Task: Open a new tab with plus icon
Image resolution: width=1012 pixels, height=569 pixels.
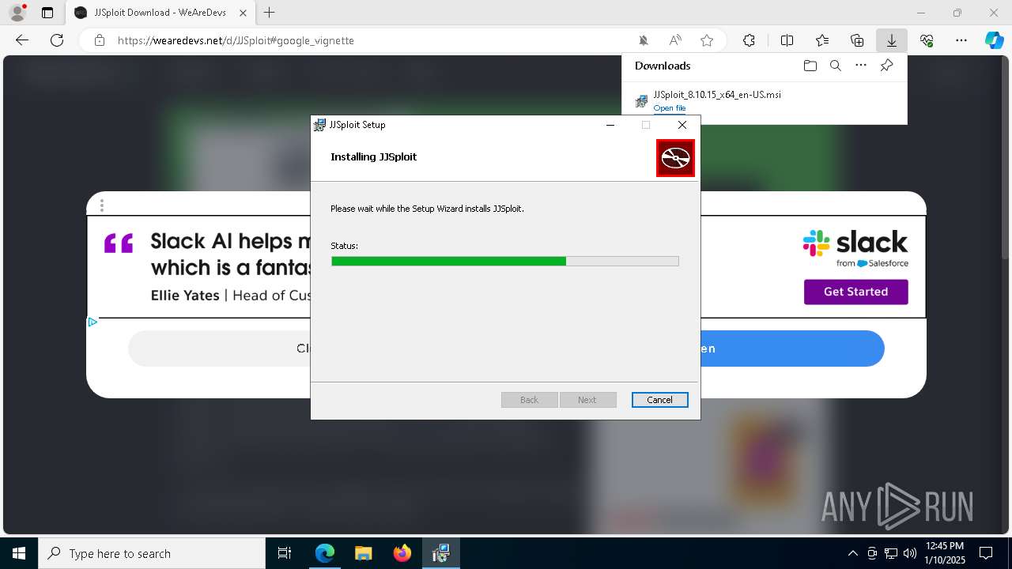Action: click(x=270, y=13)
